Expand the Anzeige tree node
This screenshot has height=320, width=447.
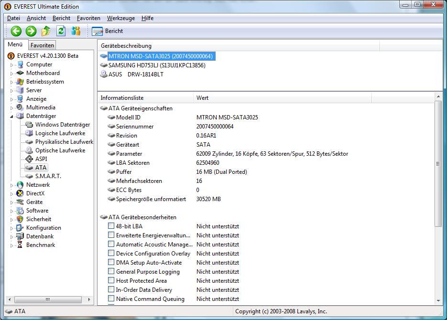[x=11, y=99]
